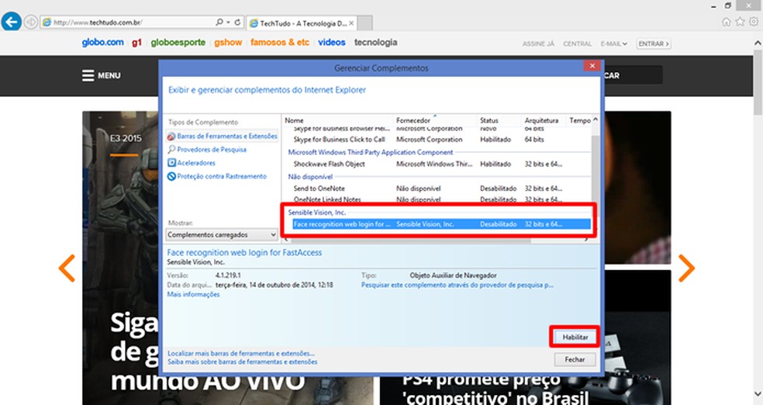Open the tecnologia link

(x=375, y=43)
